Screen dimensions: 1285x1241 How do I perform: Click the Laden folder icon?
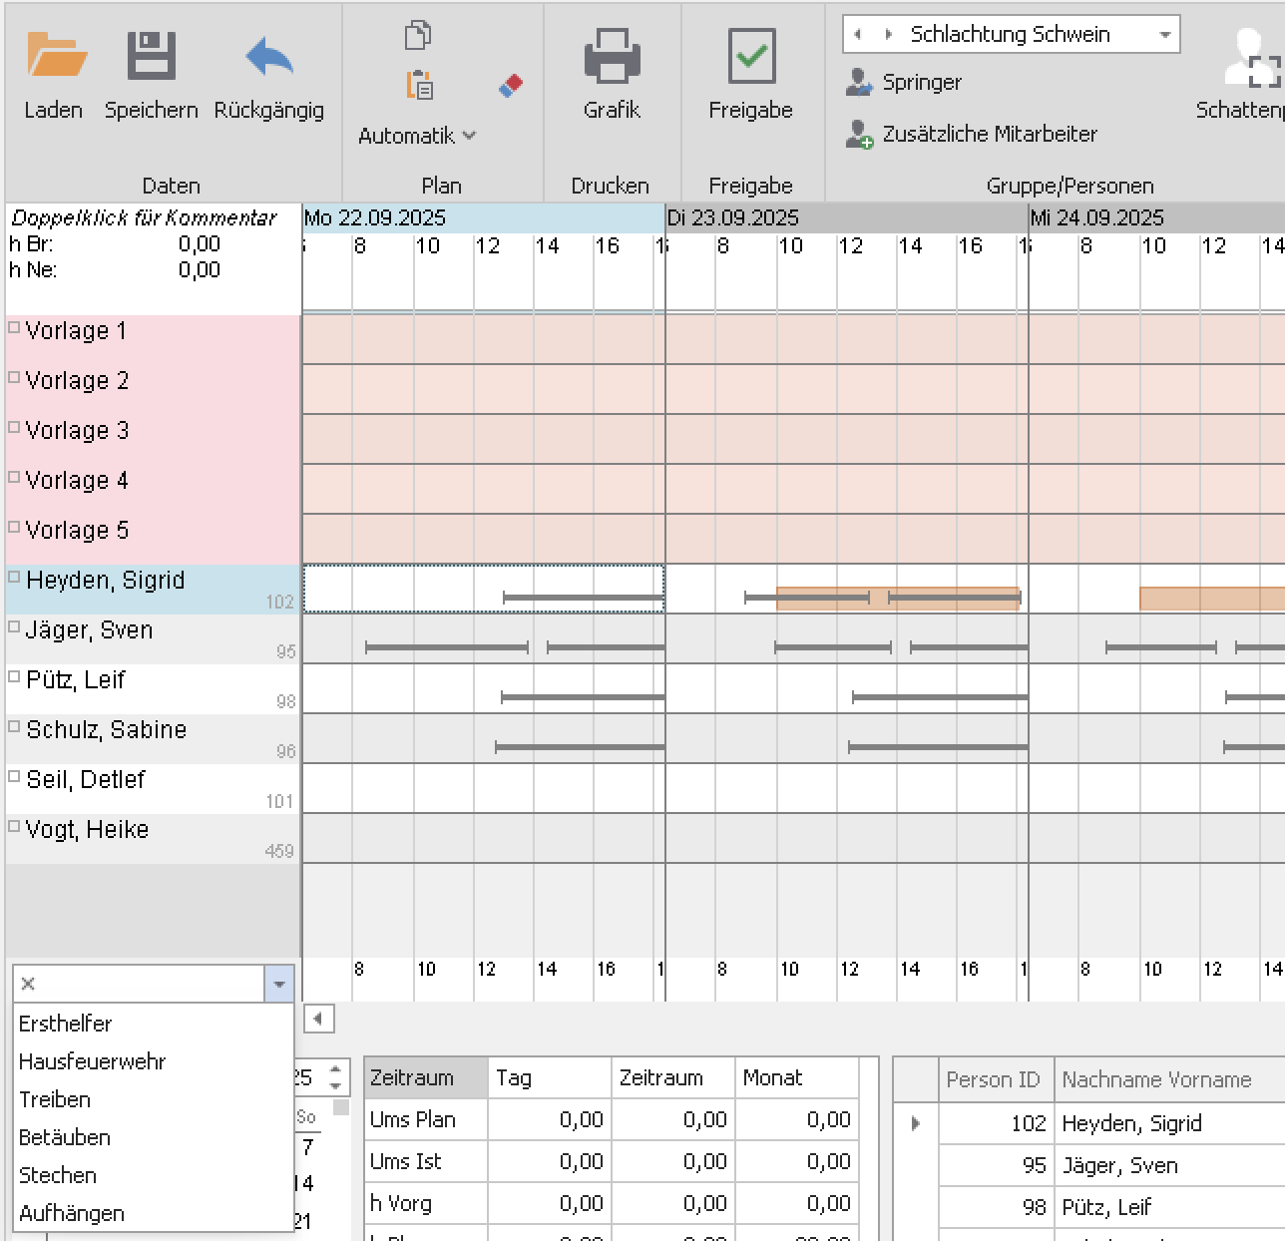coord(55,56)
